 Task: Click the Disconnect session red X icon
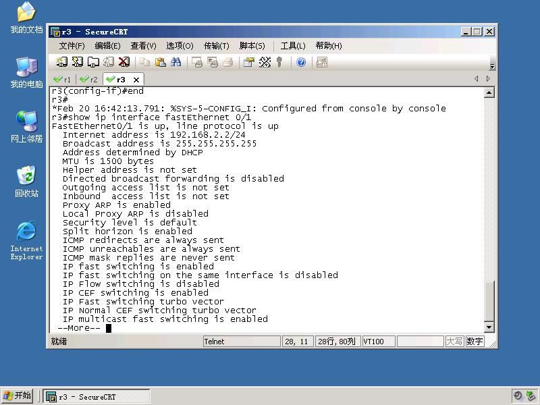[124, 62]
